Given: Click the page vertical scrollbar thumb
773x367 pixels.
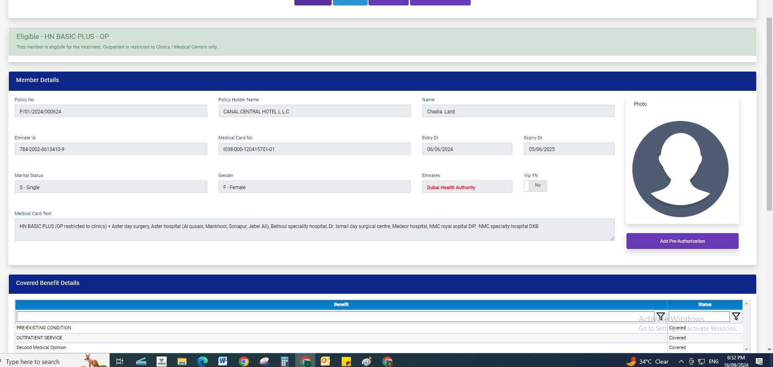Looking at the screenshot, I should tap(770, 113).
